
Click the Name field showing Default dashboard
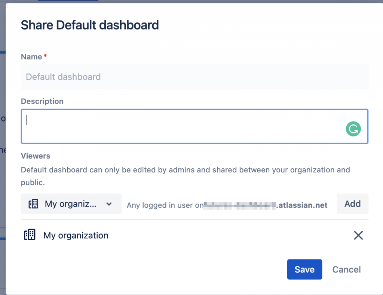(194, 77)
